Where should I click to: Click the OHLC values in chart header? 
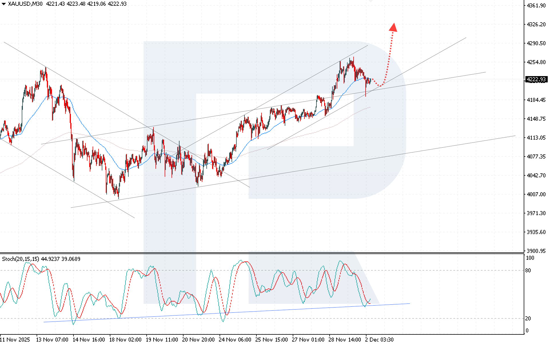pos(86,4)
